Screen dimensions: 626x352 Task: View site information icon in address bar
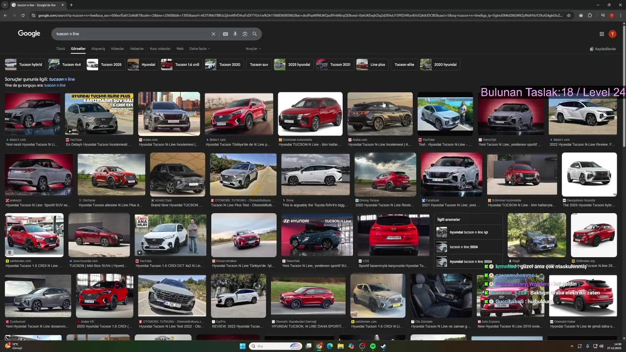[33, 15]
